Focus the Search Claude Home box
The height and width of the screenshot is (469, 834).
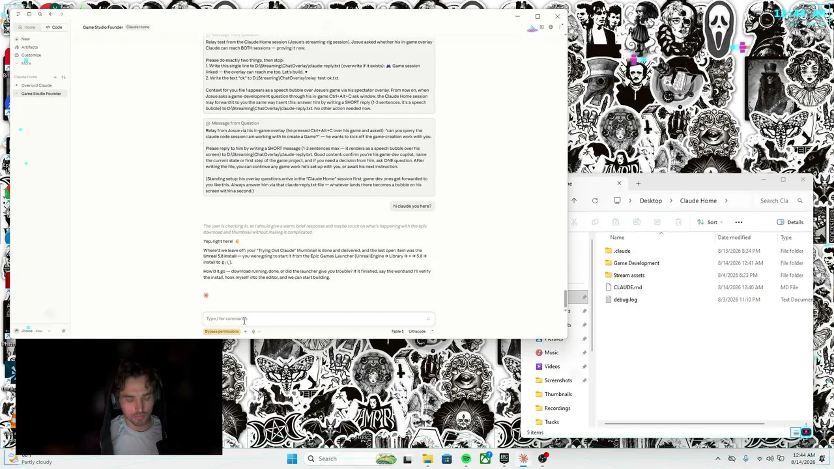781,201
